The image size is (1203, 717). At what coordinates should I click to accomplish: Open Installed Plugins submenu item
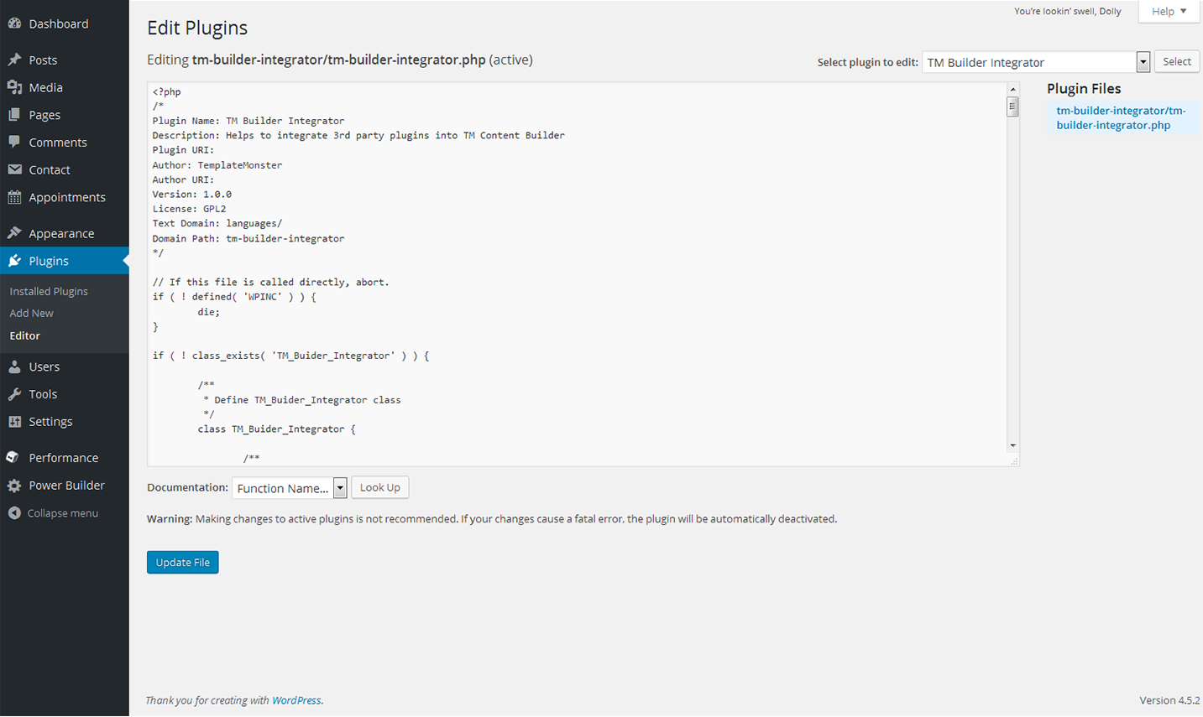(x=49, y=291)
